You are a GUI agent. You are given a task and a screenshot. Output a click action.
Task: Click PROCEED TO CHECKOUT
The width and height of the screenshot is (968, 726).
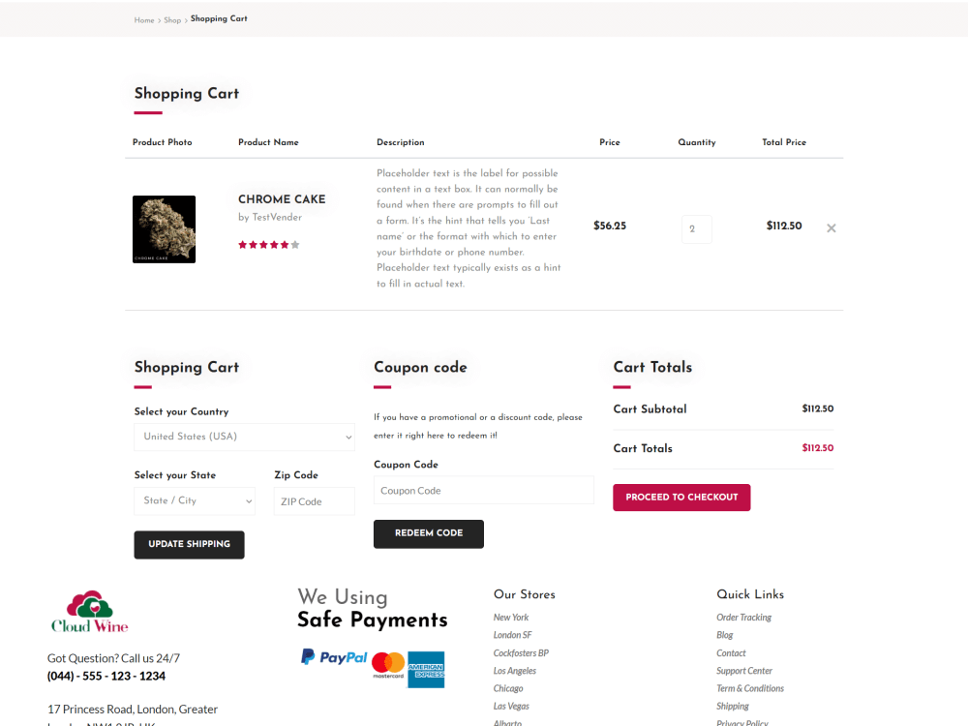(681, 497)
